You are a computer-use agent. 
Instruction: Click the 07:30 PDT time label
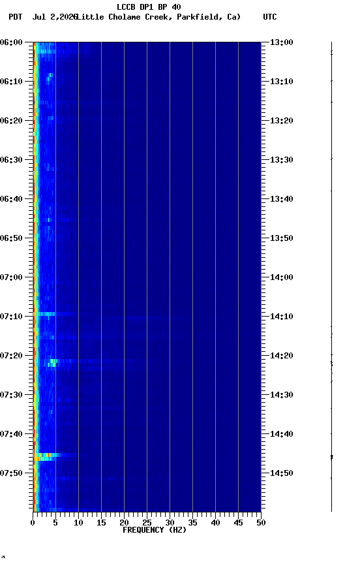tap(11, 396)
